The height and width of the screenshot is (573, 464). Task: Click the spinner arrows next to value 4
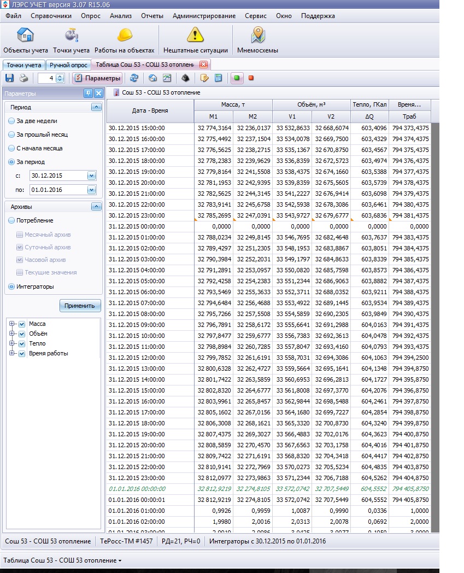pos(60,78)
